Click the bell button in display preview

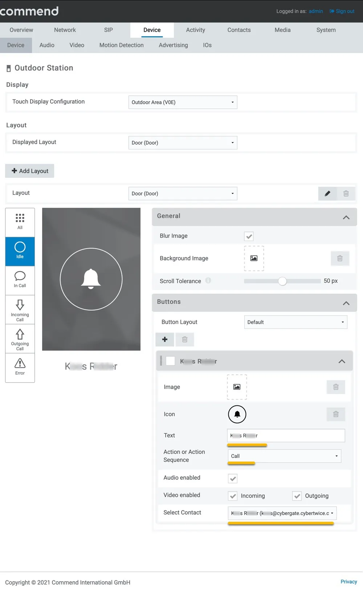91,279
